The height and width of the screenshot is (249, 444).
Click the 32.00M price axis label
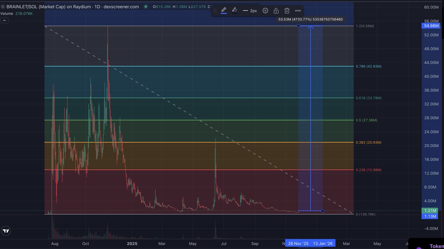click(431, 104)
